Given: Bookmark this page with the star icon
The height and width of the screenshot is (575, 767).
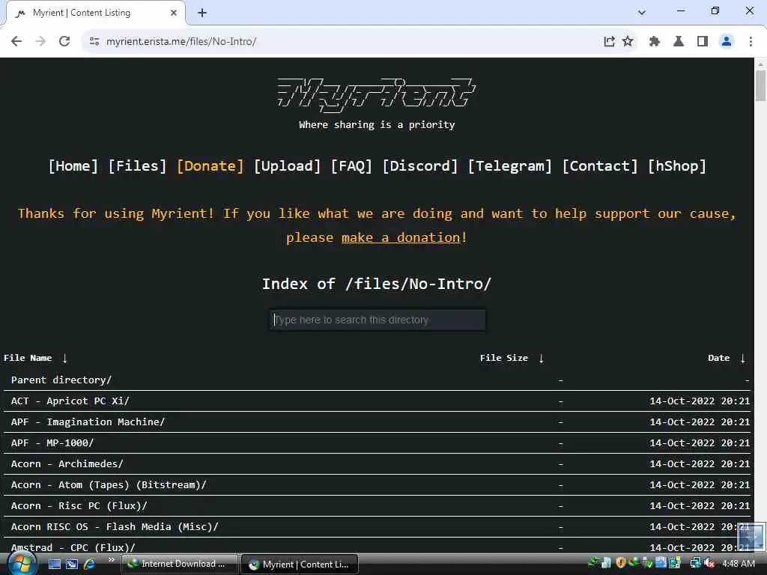Looking at the screenshot, I should pyautogui.click(x=628, y=42).
